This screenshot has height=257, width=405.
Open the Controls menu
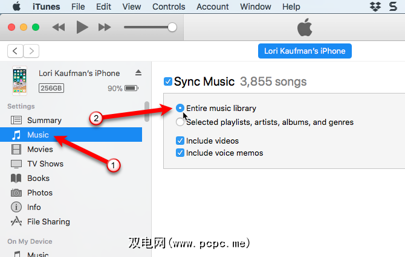pyautogui.click(x=169, y=7)
